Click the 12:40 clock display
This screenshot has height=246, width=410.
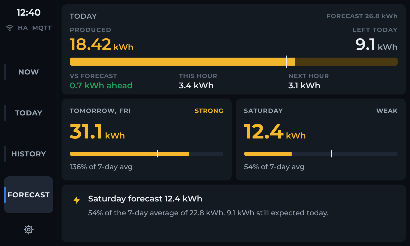pyautogui.click(x=29, y=13)
